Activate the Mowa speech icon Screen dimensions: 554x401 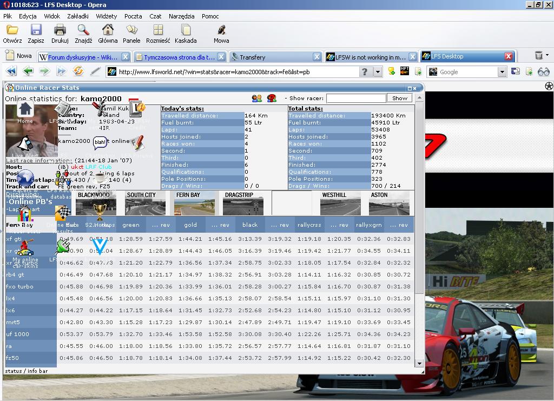click(x=221, y=30)
